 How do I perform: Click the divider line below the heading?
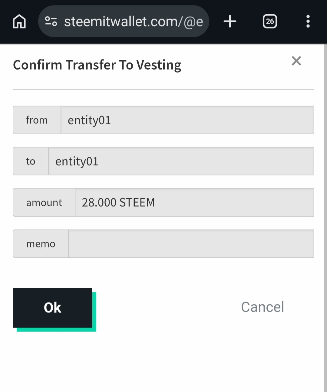[x=163, y=90]
